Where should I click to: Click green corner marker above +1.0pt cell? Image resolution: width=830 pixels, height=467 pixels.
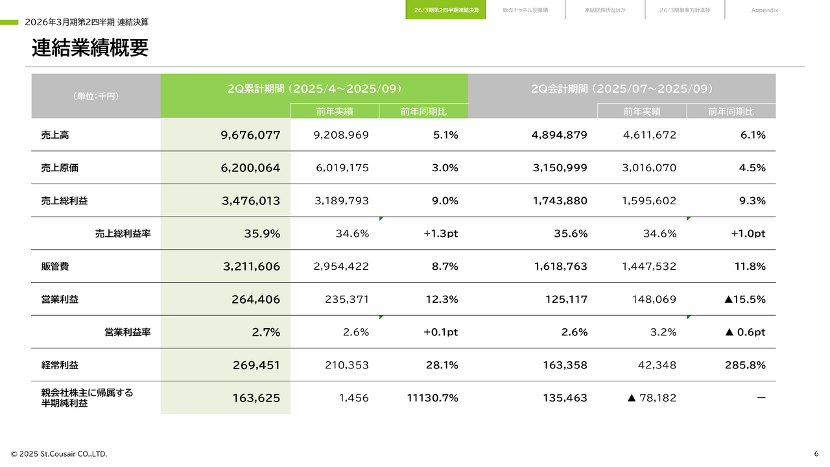tap(689, 219)
